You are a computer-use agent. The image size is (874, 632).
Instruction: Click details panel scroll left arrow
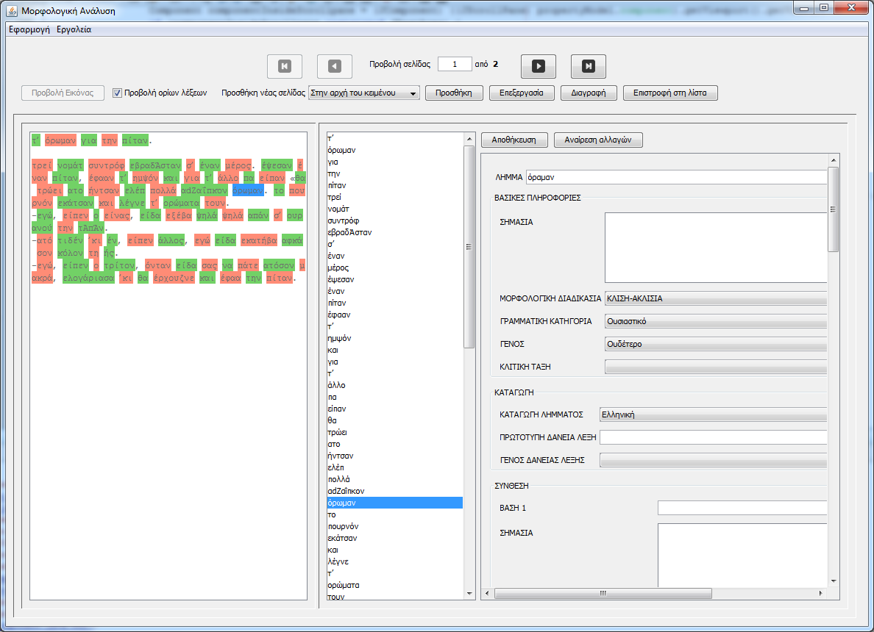pyautogui.click(x=487, y=593)
